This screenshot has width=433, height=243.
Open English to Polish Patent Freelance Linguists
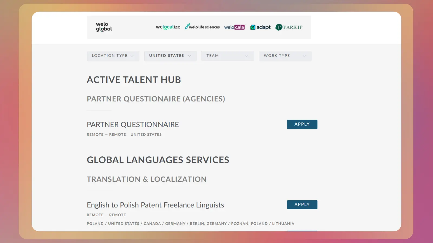[155, 205]
